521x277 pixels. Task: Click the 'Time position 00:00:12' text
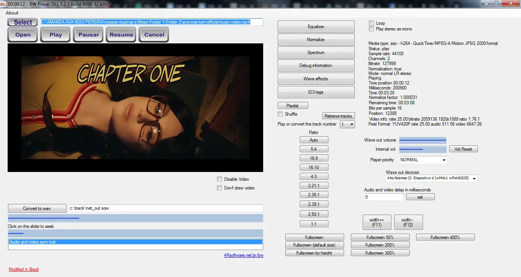(x=389, y=83)
